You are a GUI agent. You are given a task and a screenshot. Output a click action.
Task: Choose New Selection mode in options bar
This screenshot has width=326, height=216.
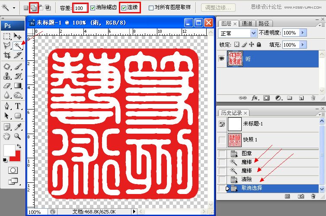tap(26, 8)
